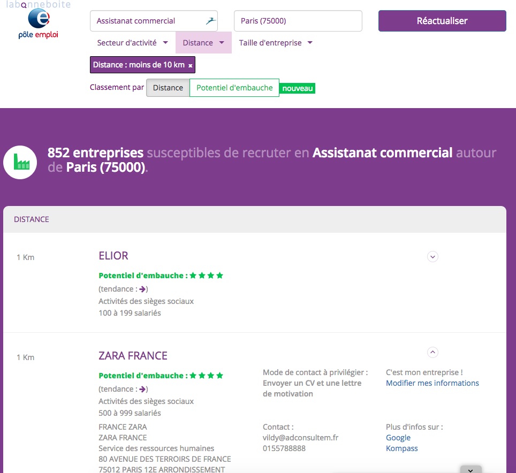
Task: Open the Distance filter dropdown
Action: pos(203,43)
